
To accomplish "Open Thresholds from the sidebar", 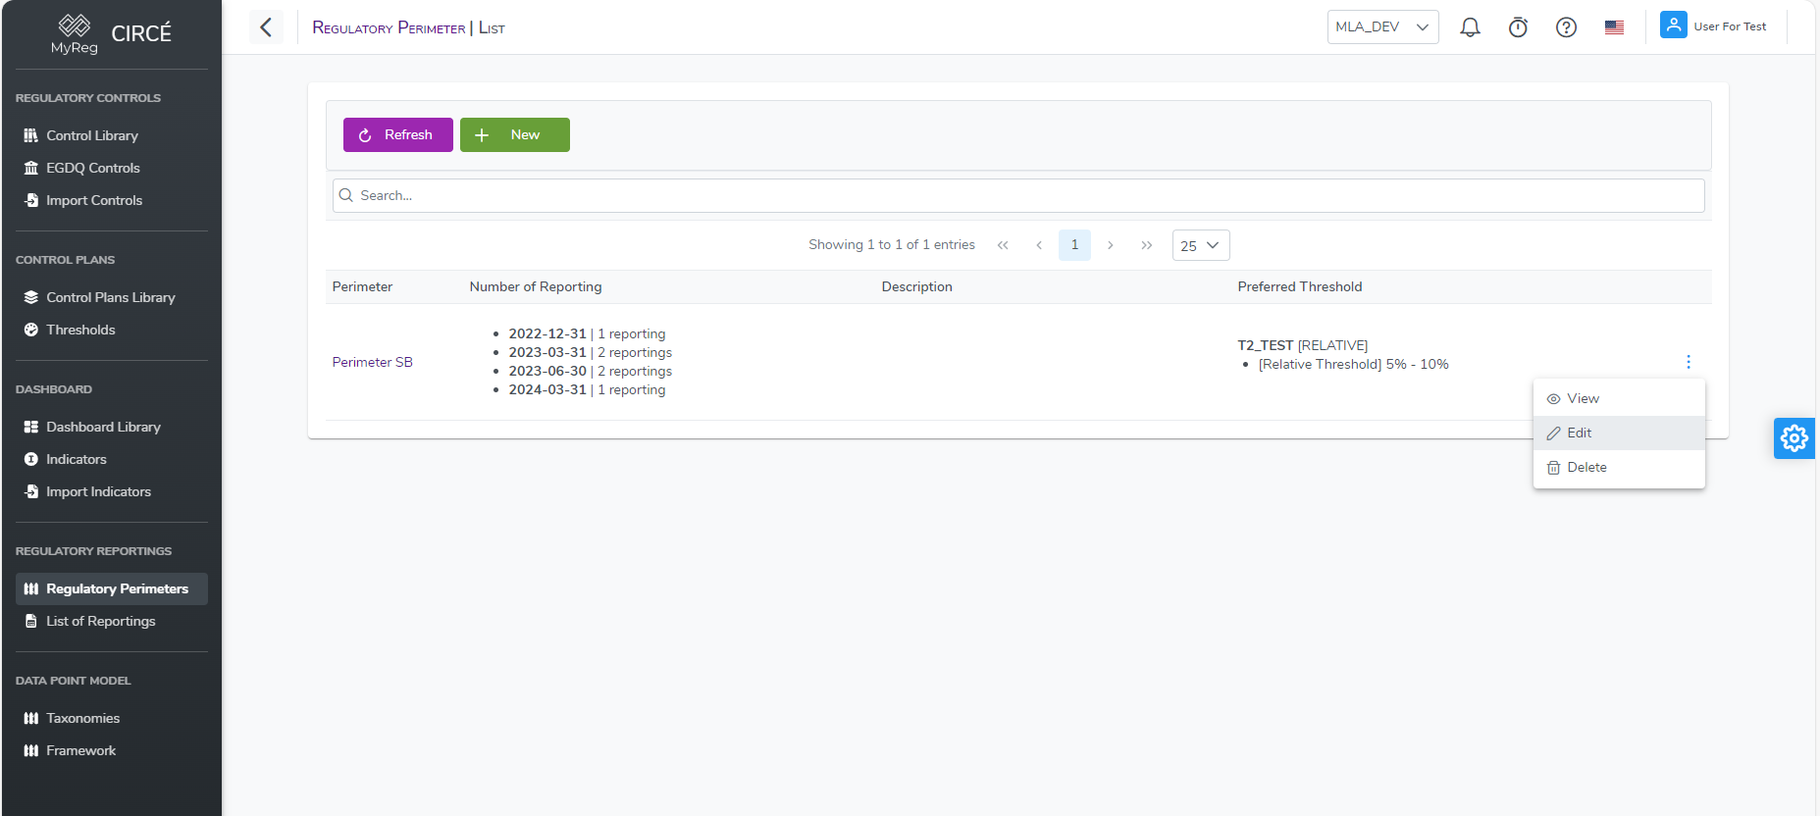I will pyautogui.click(x=80, y=330).
